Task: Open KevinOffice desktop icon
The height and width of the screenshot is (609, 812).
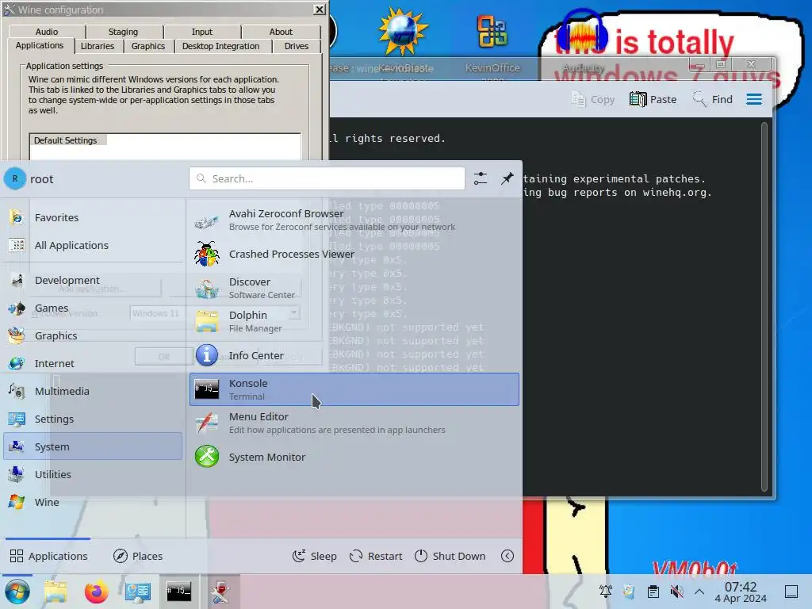Action: [492, 44]
